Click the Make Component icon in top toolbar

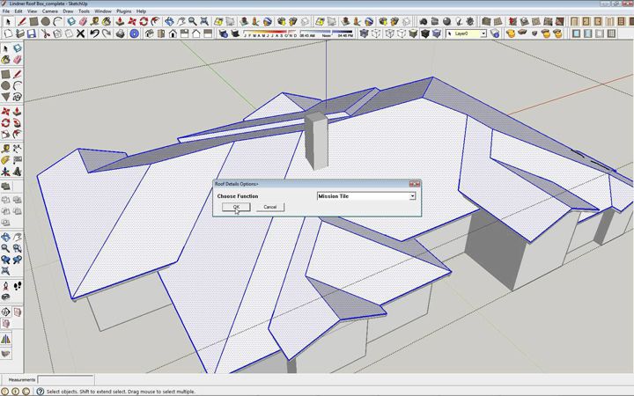(x=71, y=21)
